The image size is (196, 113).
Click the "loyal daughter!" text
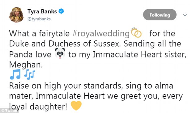click(x=38, y=107)
